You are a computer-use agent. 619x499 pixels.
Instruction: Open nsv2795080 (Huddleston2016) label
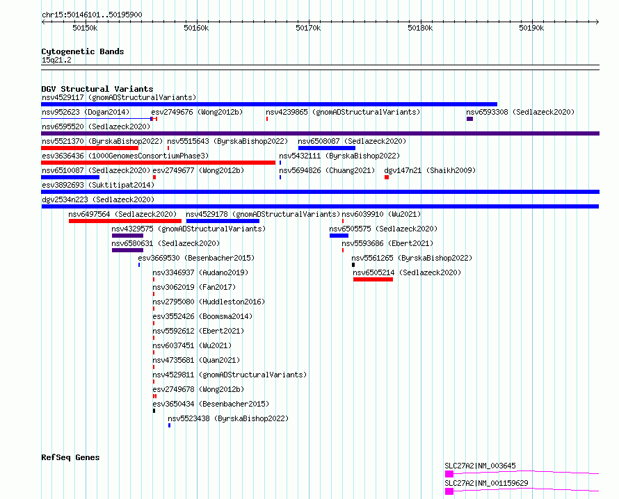point(209,302)
